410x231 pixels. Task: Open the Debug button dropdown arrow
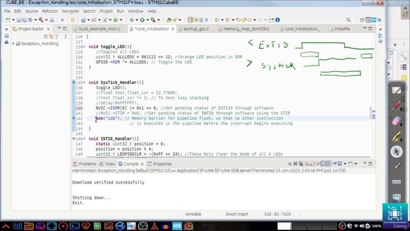point(136,20)
